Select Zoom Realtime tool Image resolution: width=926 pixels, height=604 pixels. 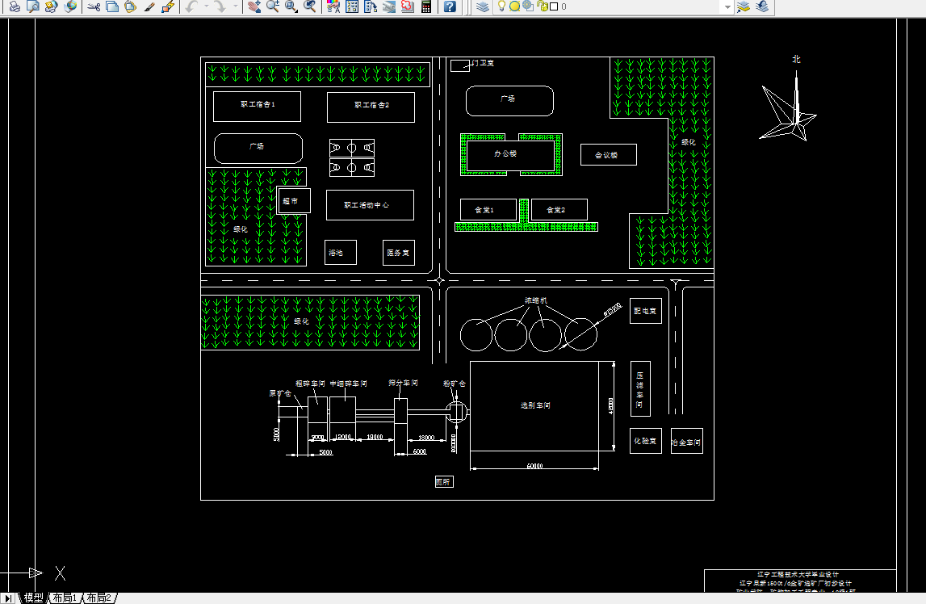tap(273, 6)
